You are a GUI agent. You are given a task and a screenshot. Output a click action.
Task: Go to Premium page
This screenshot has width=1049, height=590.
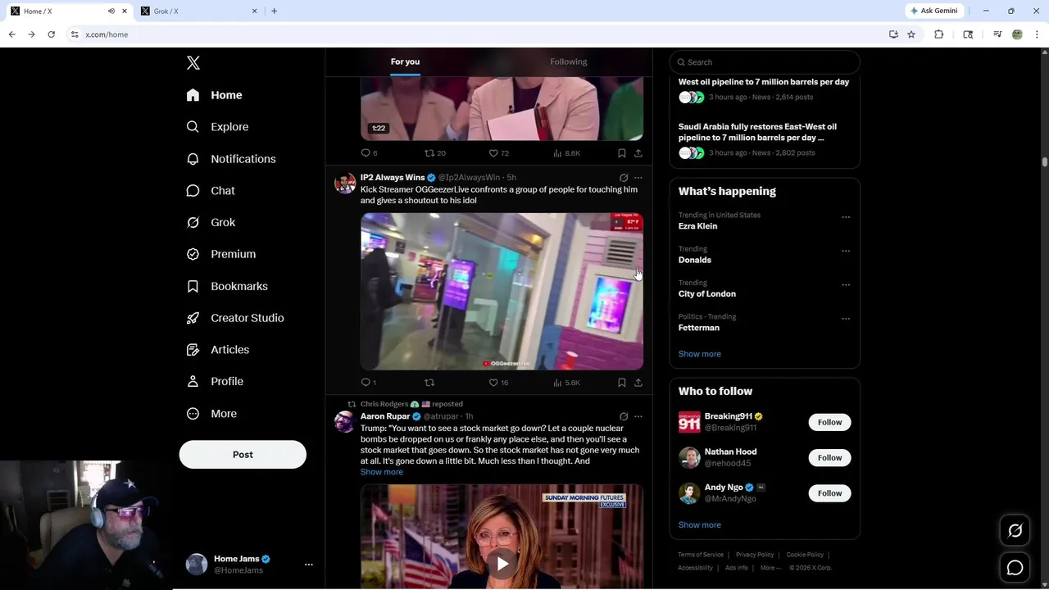point(221,254)
